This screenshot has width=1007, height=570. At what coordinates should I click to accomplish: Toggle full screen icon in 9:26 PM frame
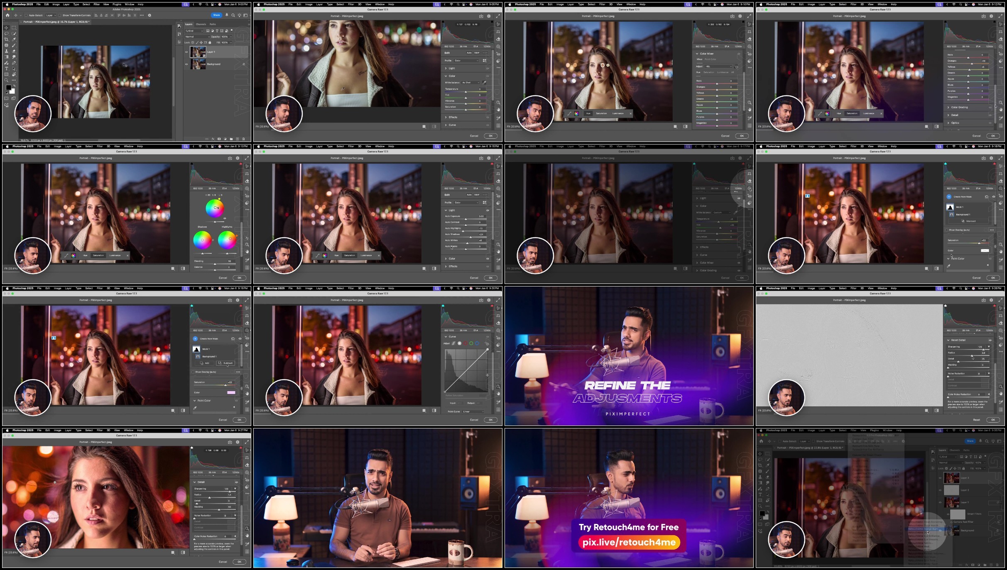point(1000,300)
